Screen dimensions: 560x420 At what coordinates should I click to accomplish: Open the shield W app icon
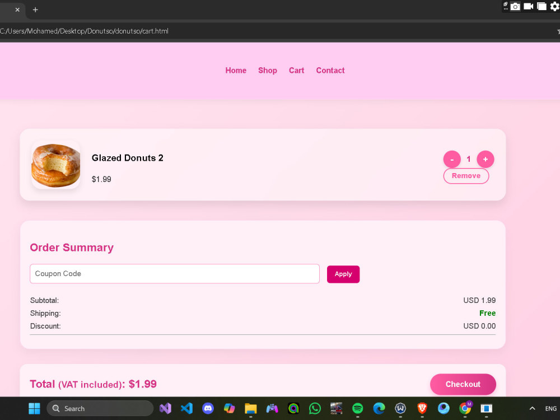tap(400, 408)
